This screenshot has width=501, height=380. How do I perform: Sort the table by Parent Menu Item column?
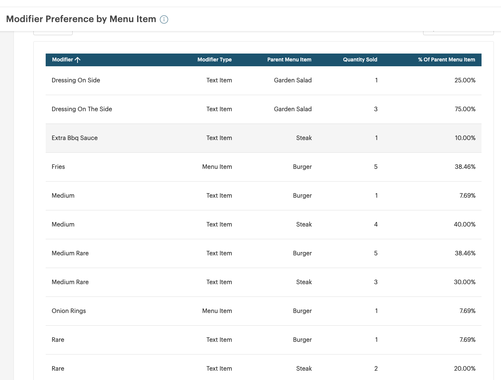289,60
